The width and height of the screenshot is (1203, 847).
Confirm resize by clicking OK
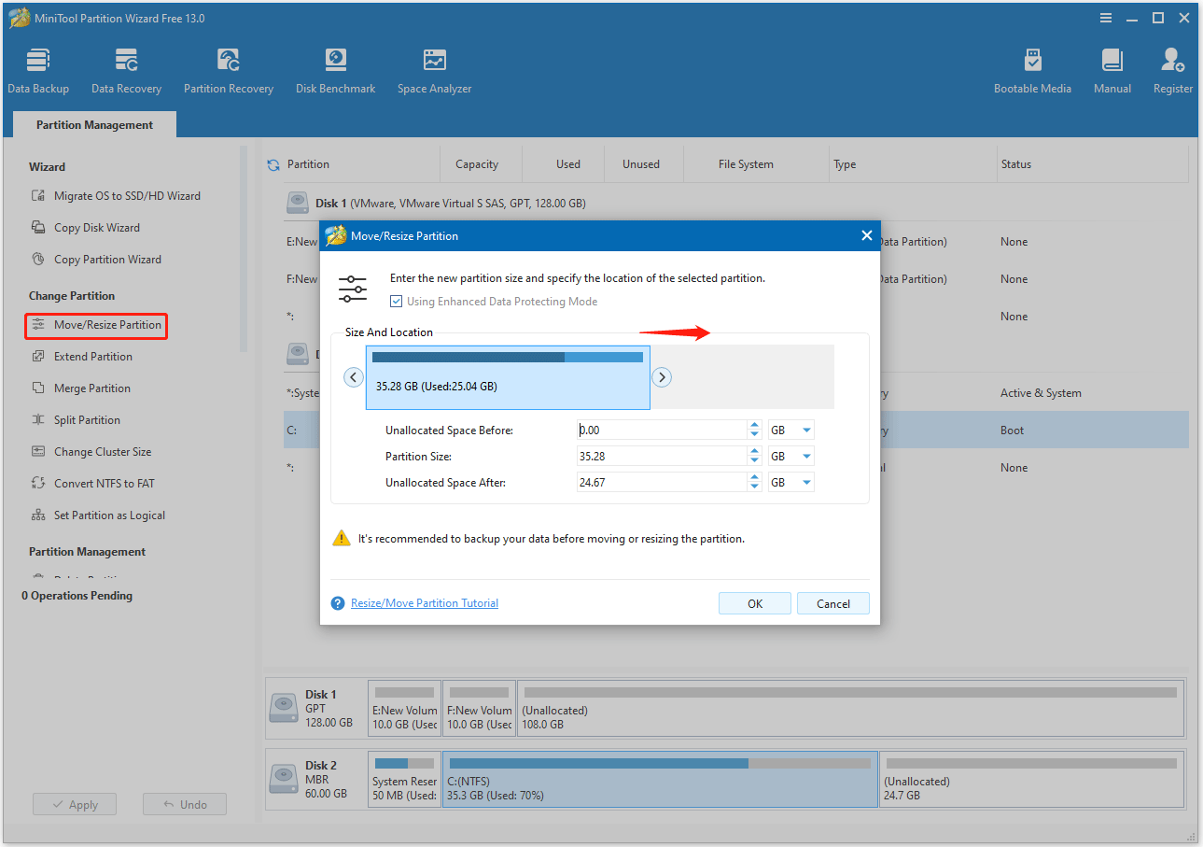tap(754, 602)
